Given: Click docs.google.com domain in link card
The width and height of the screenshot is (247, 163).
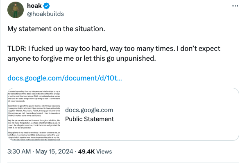Looking at the screenshot, I should point(89,110).
